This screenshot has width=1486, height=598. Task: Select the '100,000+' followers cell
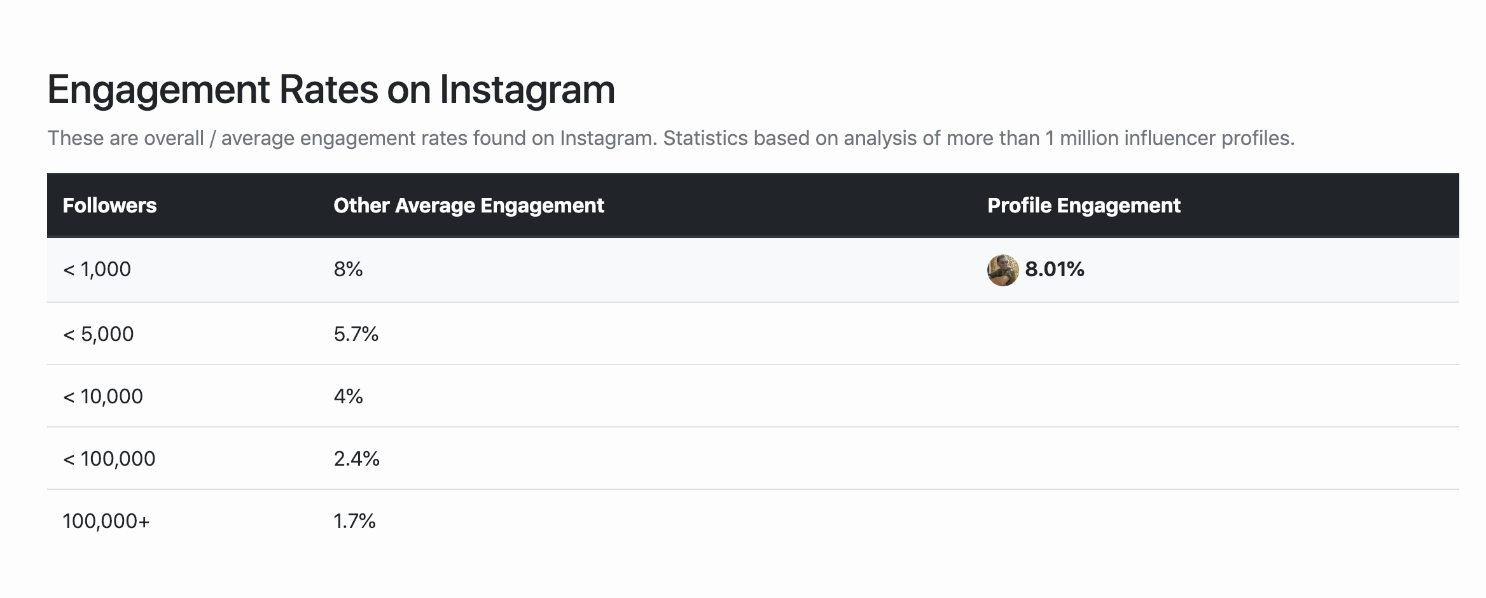[106, 521]
